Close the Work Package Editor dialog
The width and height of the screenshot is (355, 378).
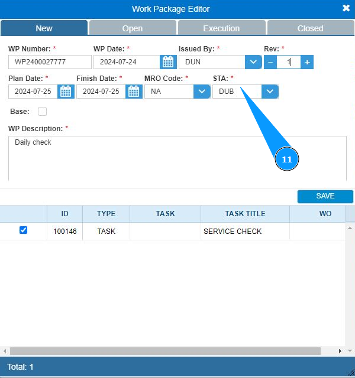click(x=346, y=8)
